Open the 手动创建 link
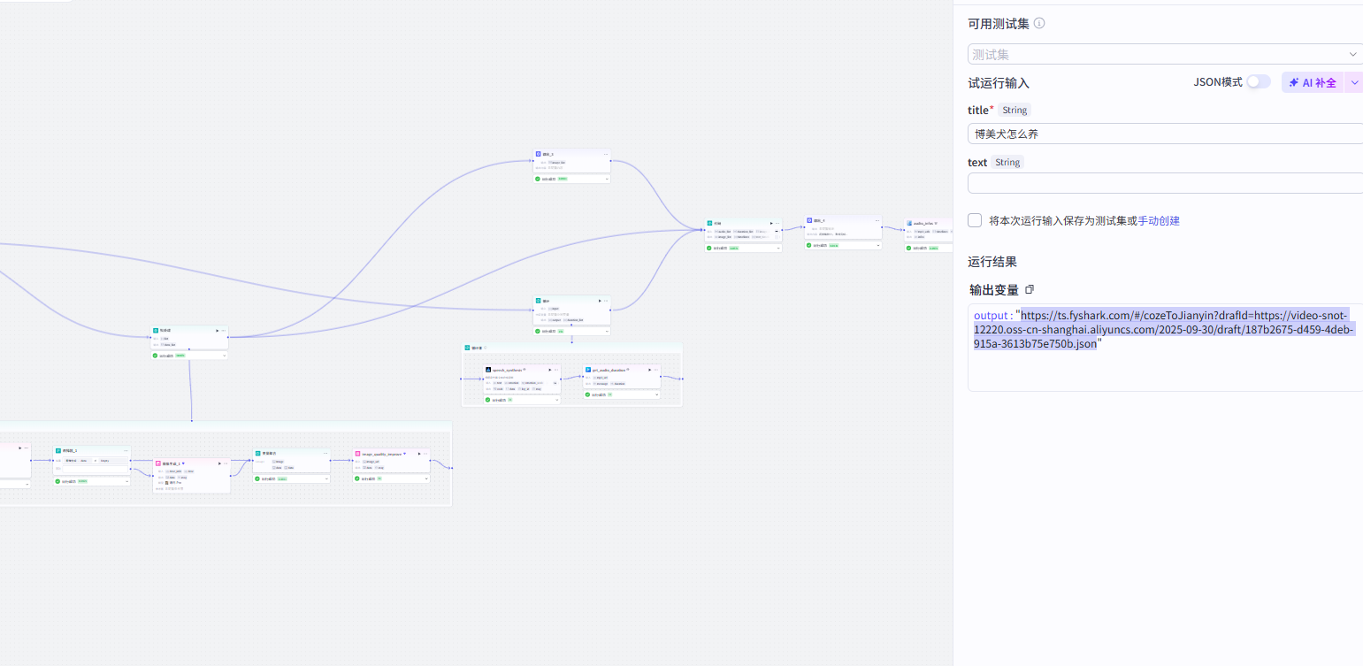This screenshot has width=1363, height=666. [x=1159, y=220]
